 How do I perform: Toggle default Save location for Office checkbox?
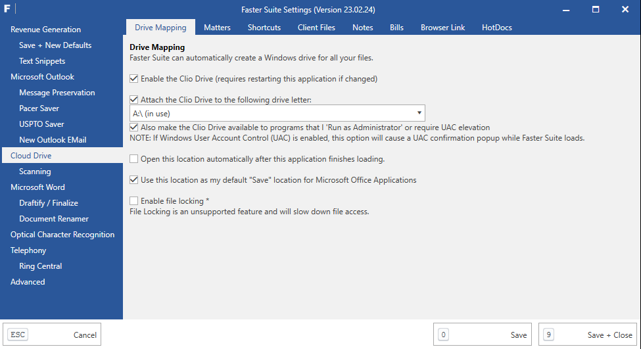coord(133,180)
